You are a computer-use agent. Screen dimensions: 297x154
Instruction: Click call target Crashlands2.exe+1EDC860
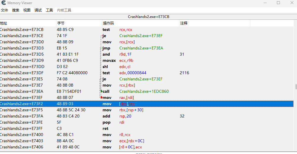(x=144, y=91)
